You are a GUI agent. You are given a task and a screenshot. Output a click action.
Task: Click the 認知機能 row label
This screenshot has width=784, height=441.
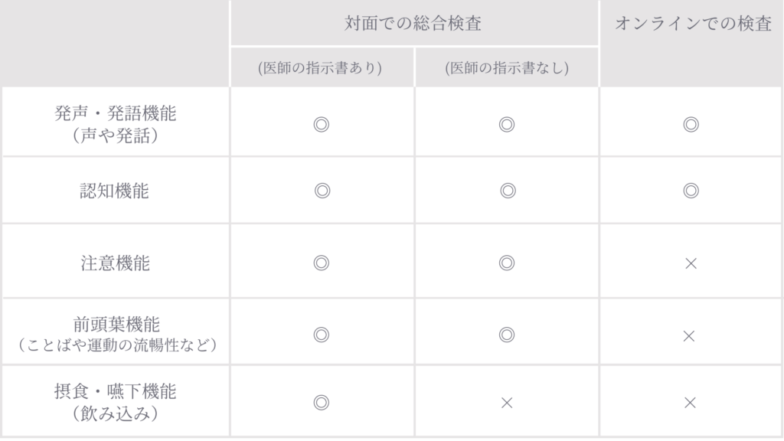click(115, 191)
